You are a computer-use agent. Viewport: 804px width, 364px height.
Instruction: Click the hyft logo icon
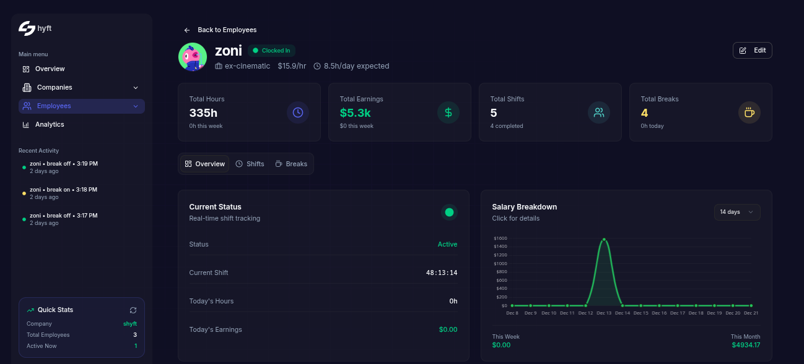(27, 28)
